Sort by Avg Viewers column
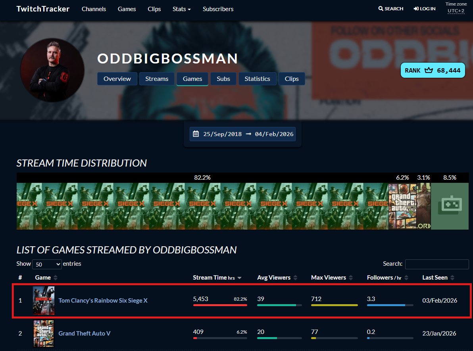This screenshot has height=351, width=473. click(277, 278)
